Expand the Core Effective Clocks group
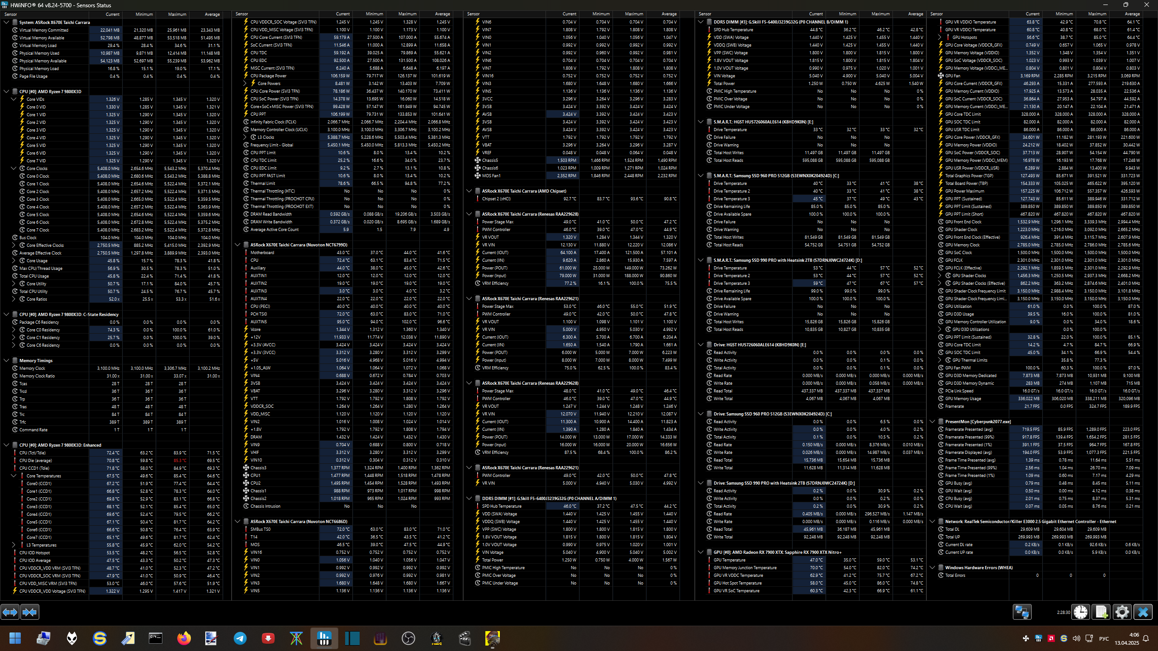This screenshot has width=1158, height=651. [x=14, y=245]
